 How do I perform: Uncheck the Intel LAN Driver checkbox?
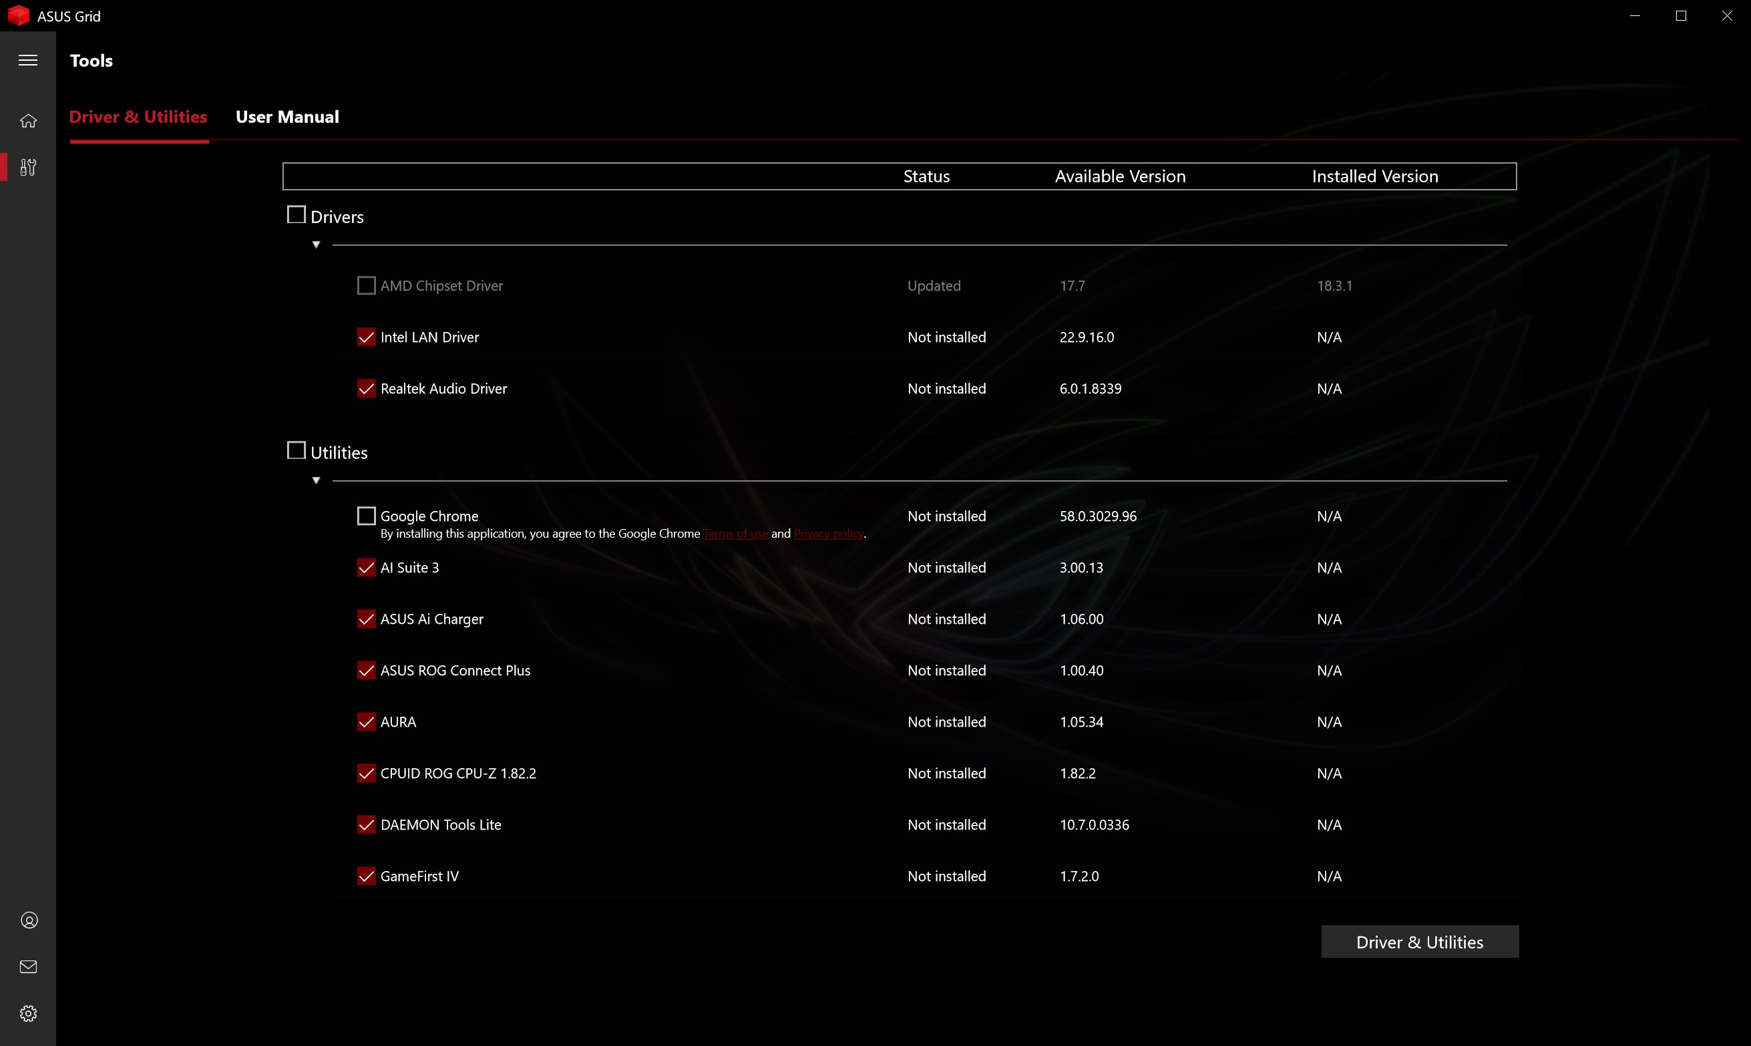point(367,337)
